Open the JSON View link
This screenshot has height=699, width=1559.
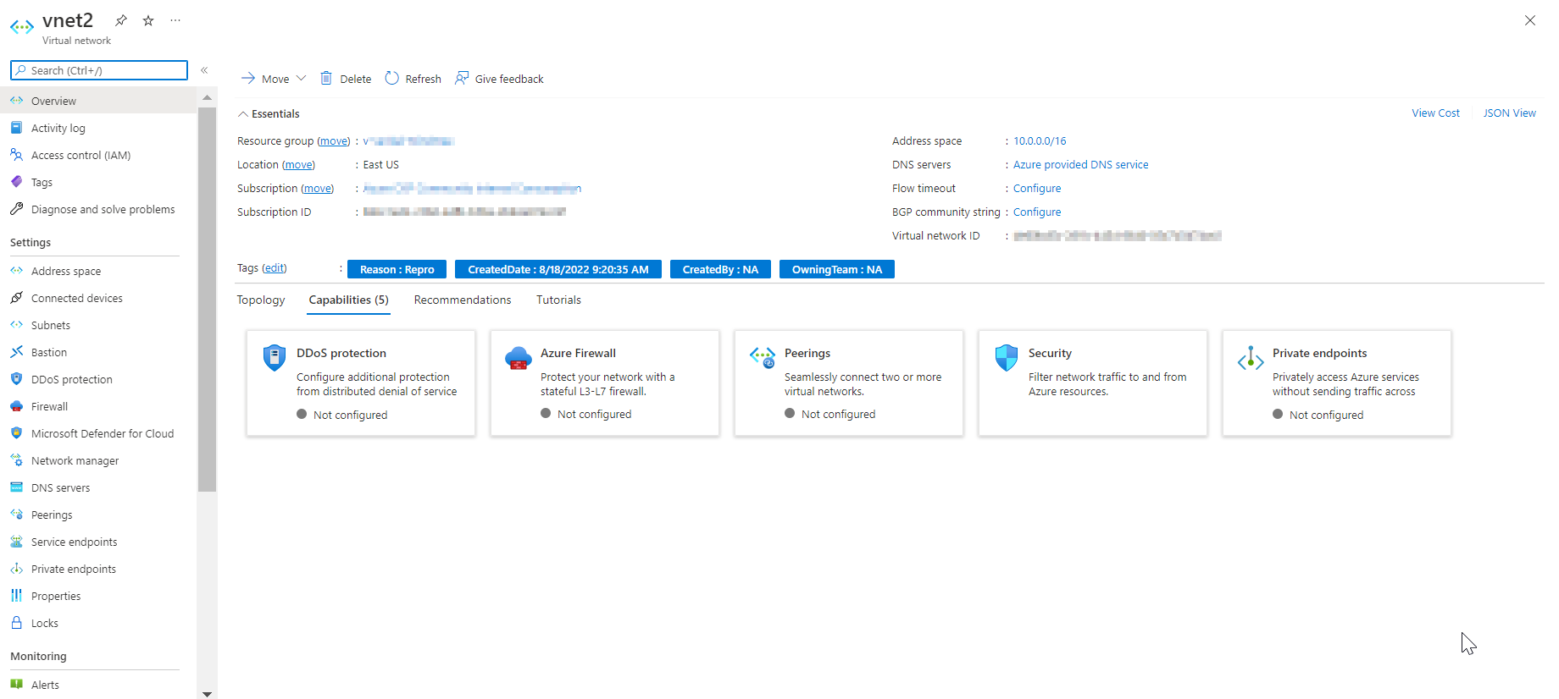point(1509,113)
